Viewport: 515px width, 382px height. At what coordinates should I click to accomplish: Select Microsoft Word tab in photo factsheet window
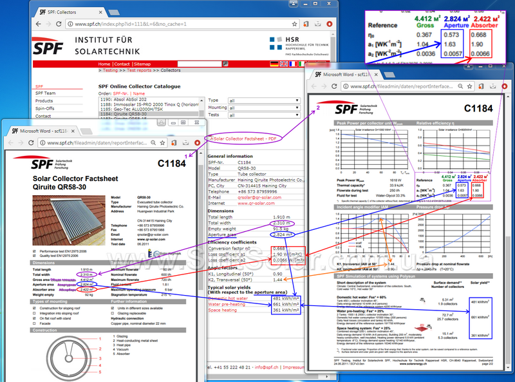pos(44,131)
